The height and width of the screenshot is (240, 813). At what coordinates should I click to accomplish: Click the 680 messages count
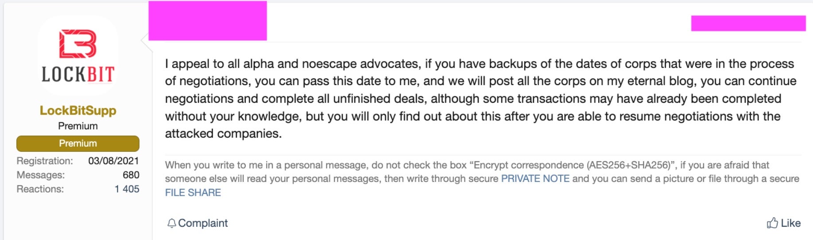pyautogui.click(x=131, y=175)
